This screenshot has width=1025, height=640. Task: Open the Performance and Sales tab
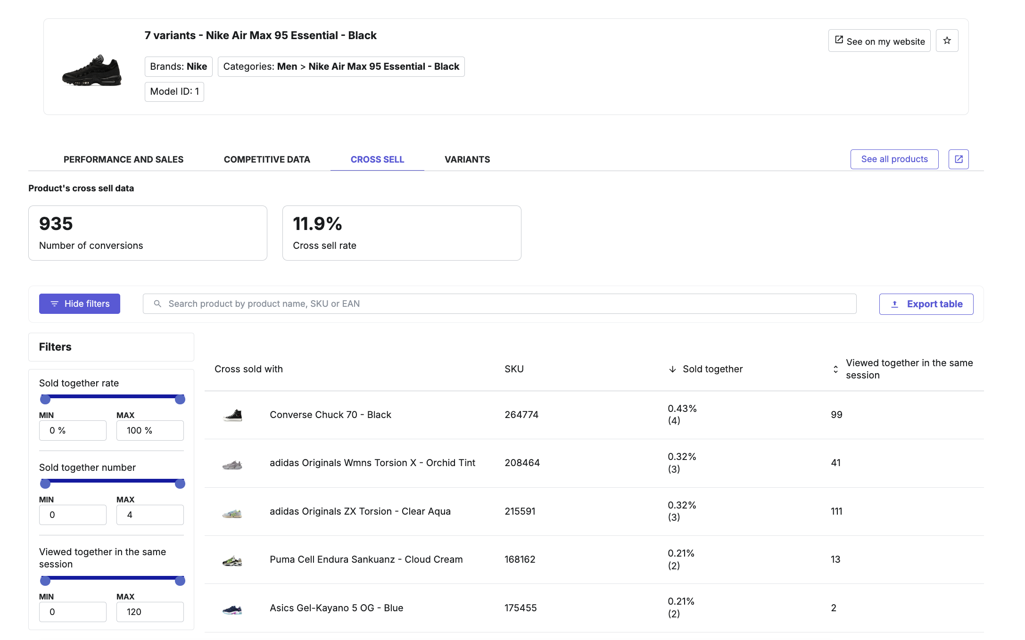(124, 159)
